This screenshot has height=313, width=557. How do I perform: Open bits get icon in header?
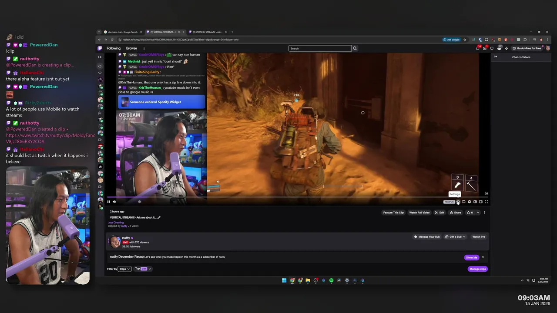[506, 48]
